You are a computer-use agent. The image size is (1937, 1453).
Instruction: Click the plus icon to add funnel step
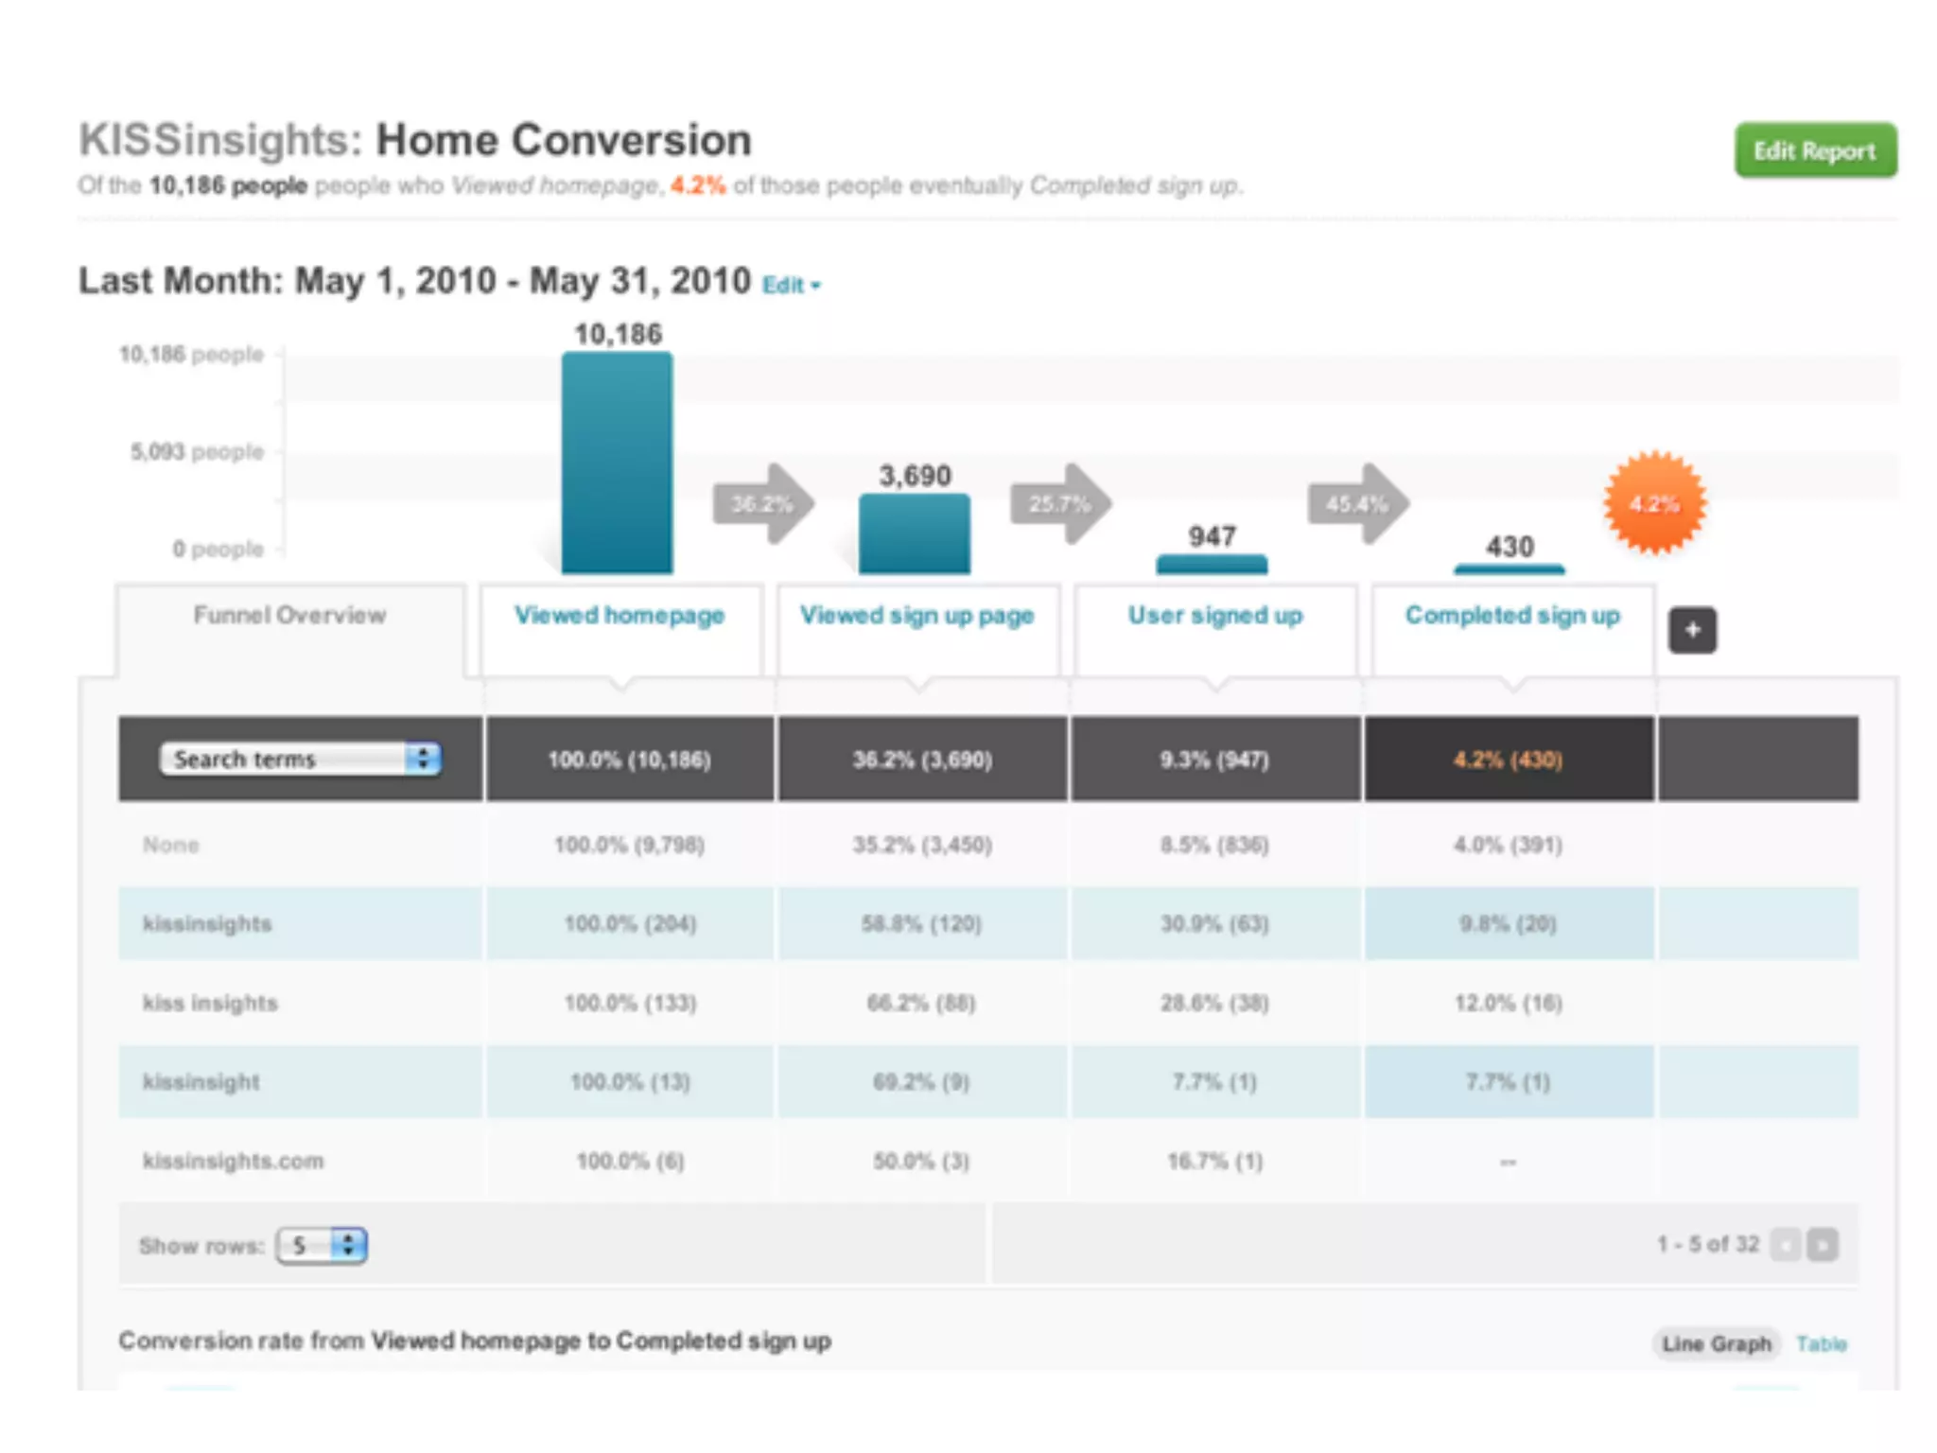pyautogui.click(x=1692, y=630)
